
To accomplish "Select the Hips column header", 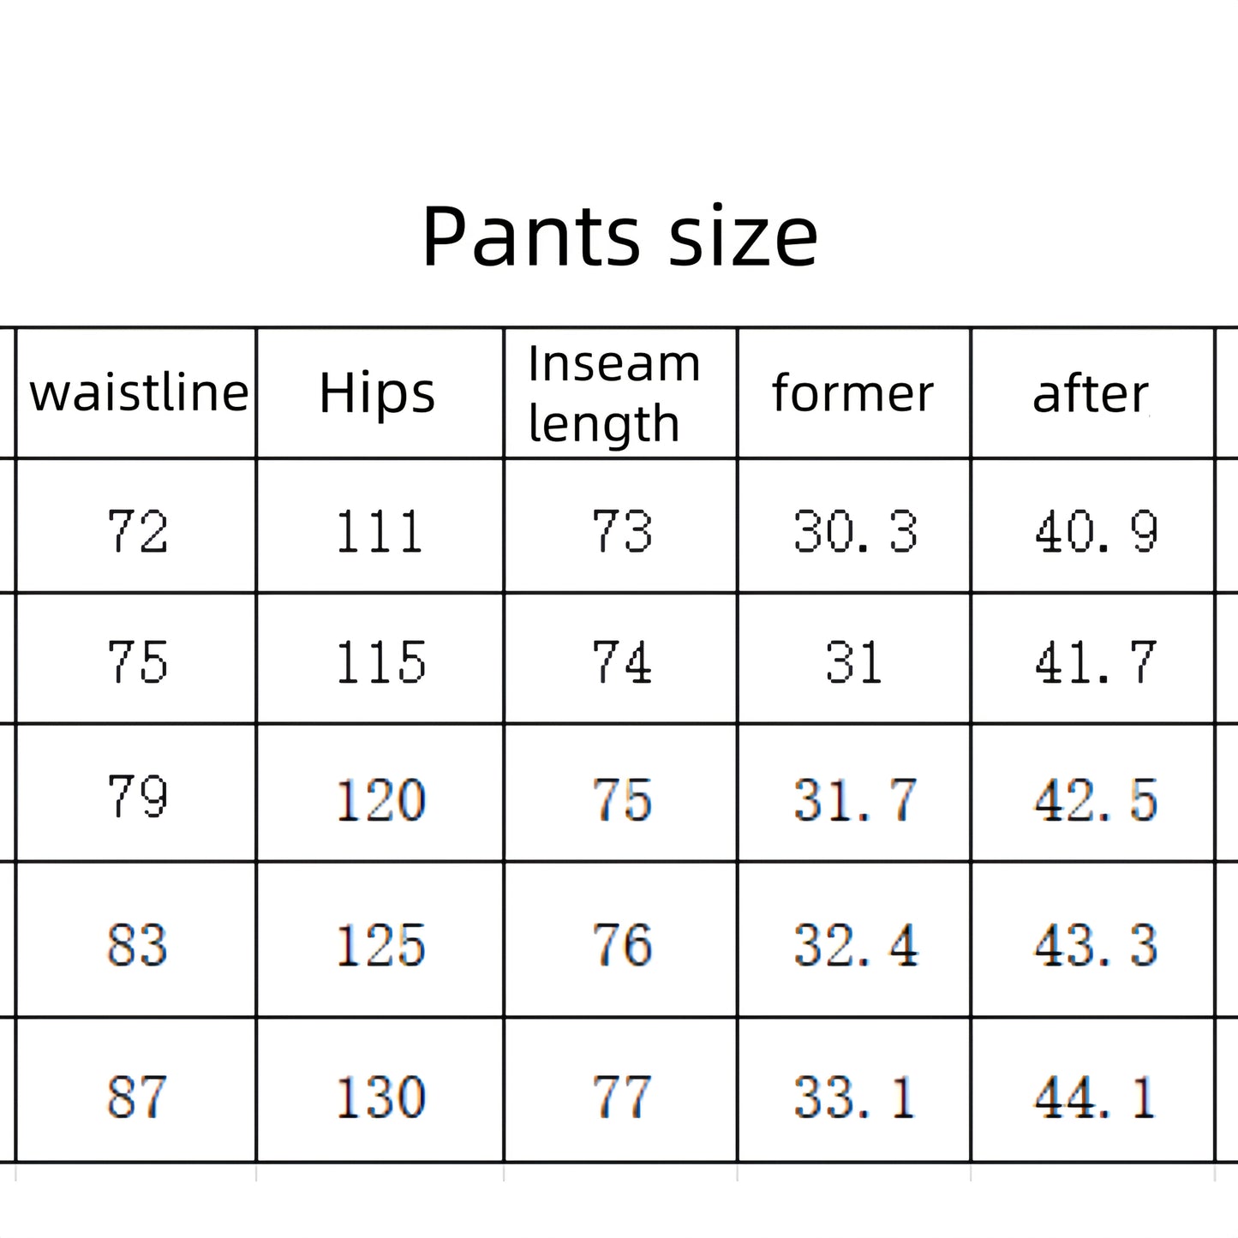I will pos(378,393).
